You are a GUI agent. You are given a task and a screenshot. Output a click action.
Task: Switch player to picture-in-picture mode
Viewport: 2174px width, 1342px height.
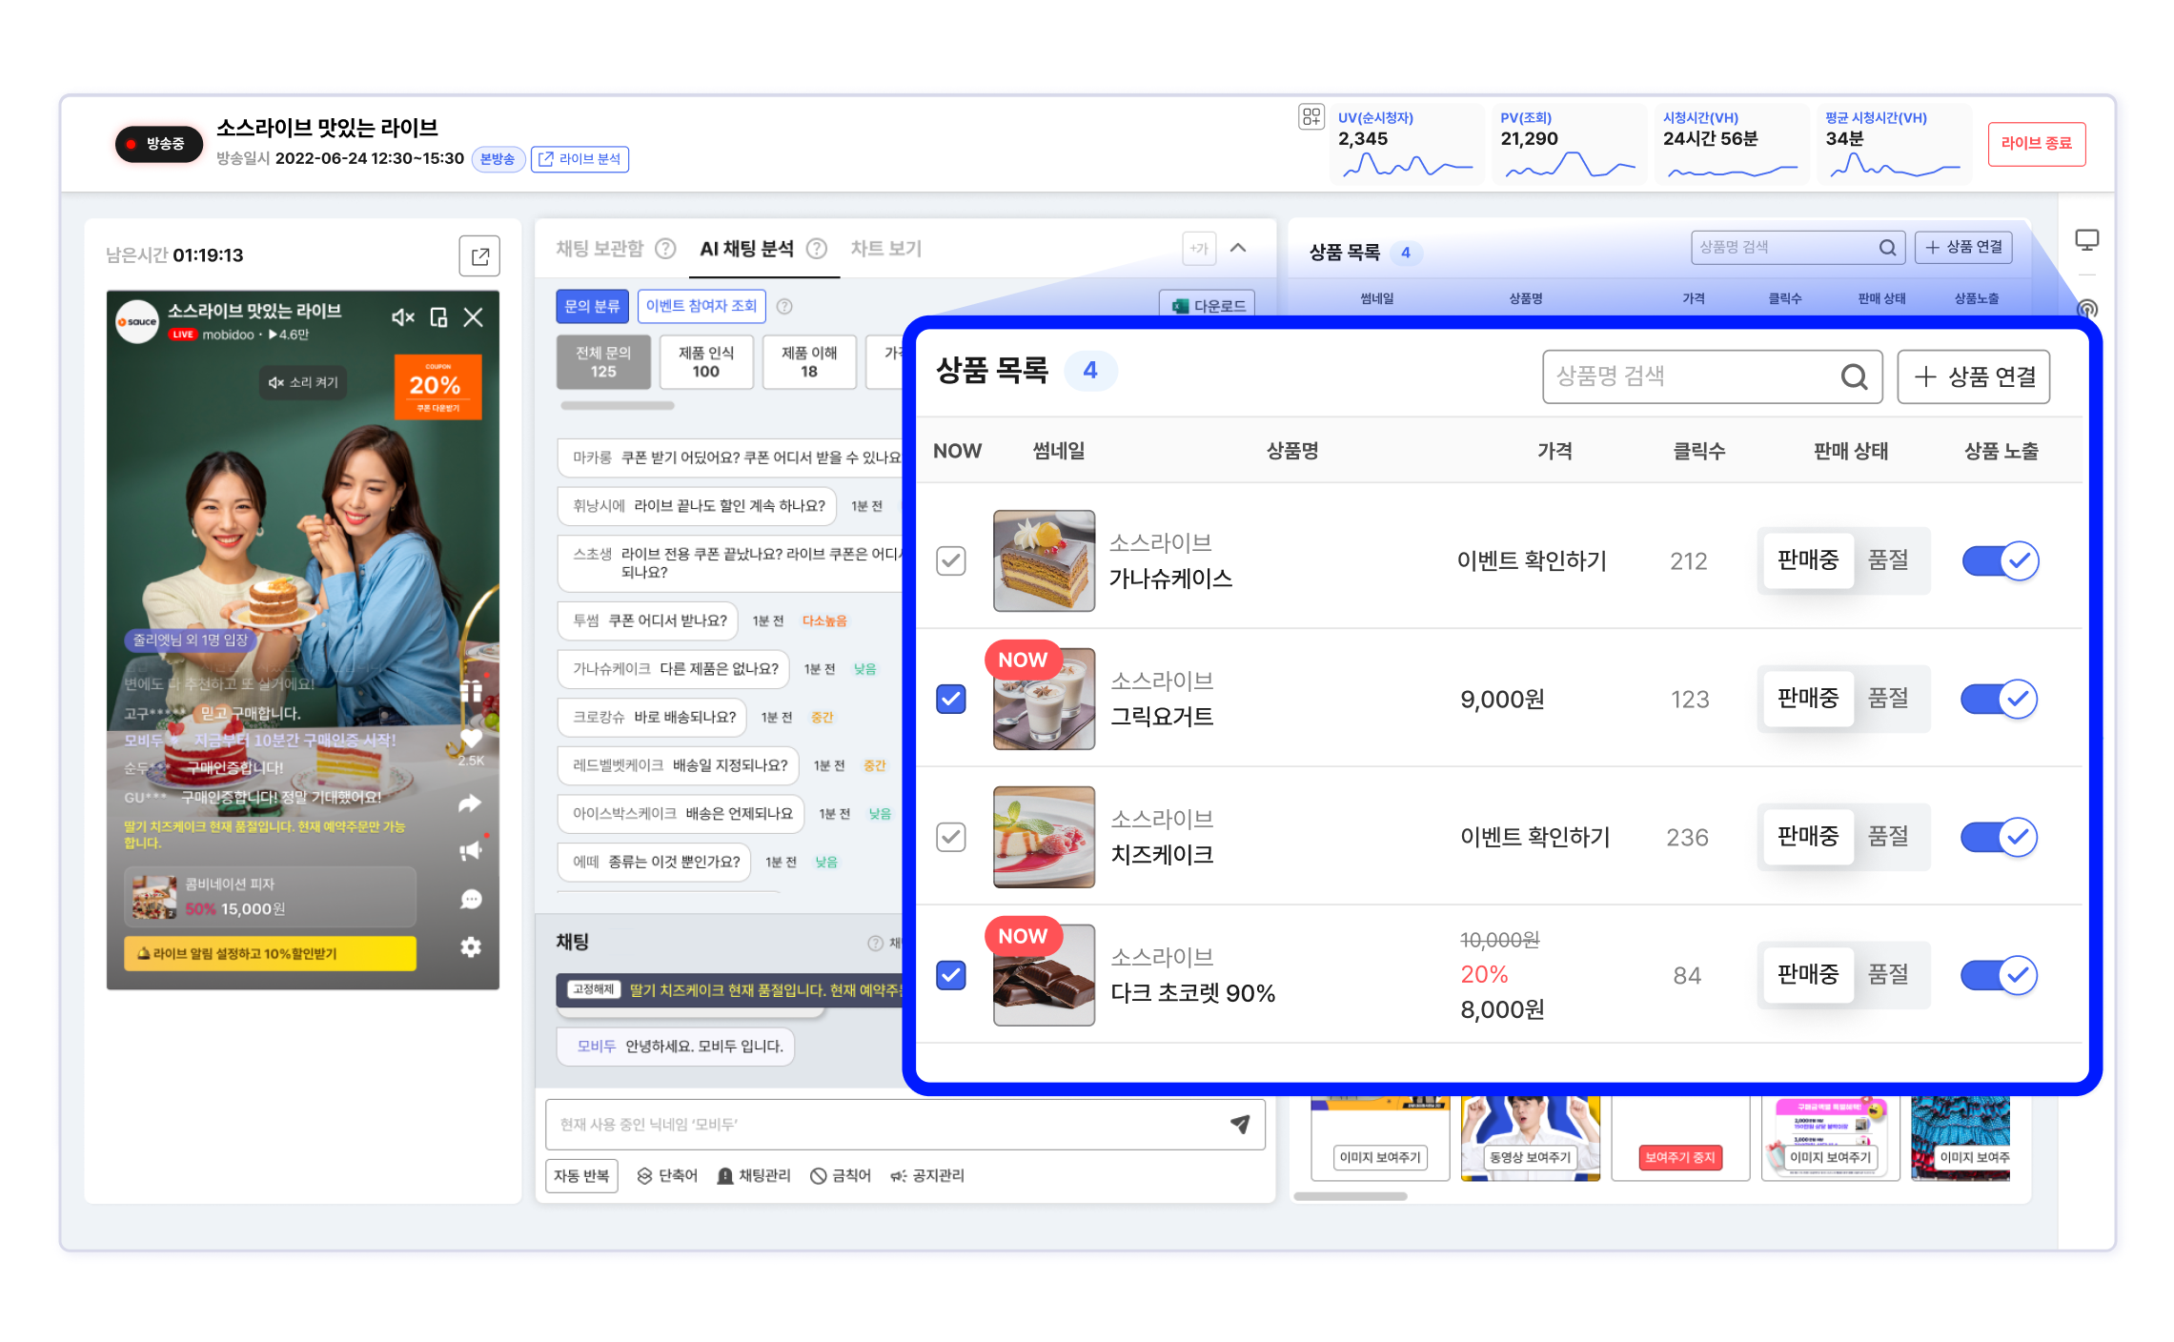(438, 317)
